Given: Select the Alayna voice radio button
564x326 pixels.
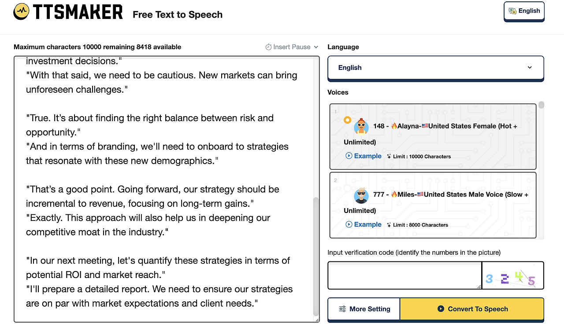Looking at the screenshot, I should point(347,120).
